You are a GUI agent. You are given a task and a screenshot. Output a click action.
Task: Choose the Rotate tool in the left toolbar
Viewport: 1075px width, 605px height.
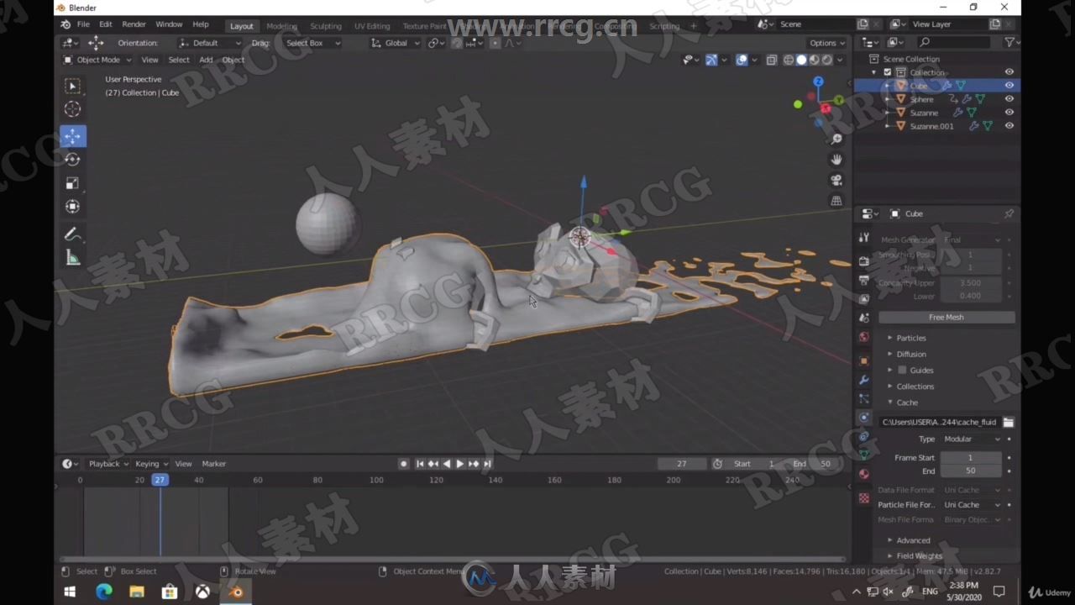73,160
